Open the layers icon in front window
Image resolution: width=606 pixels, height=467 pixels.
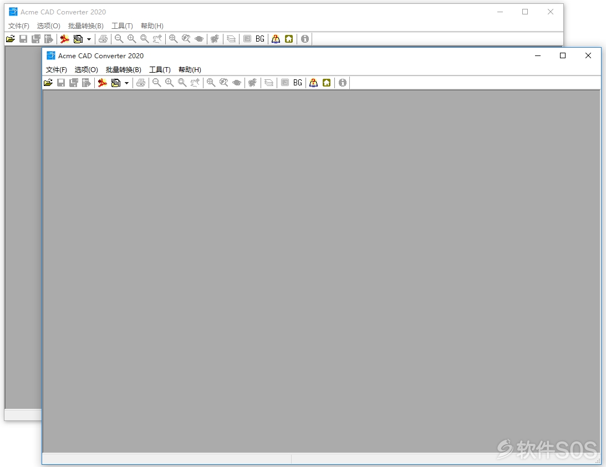tap(268, 83)
